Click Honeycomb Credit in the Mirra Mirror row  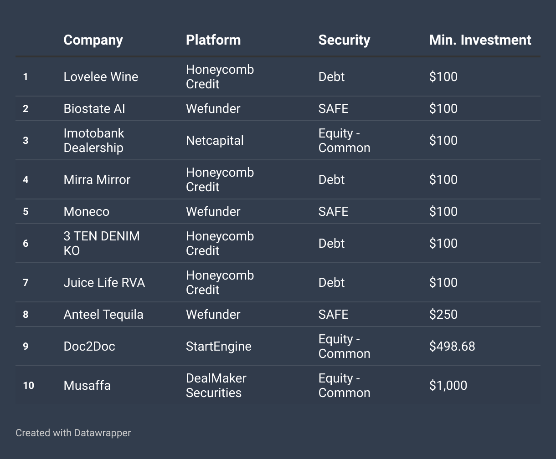tap(220, 179)
